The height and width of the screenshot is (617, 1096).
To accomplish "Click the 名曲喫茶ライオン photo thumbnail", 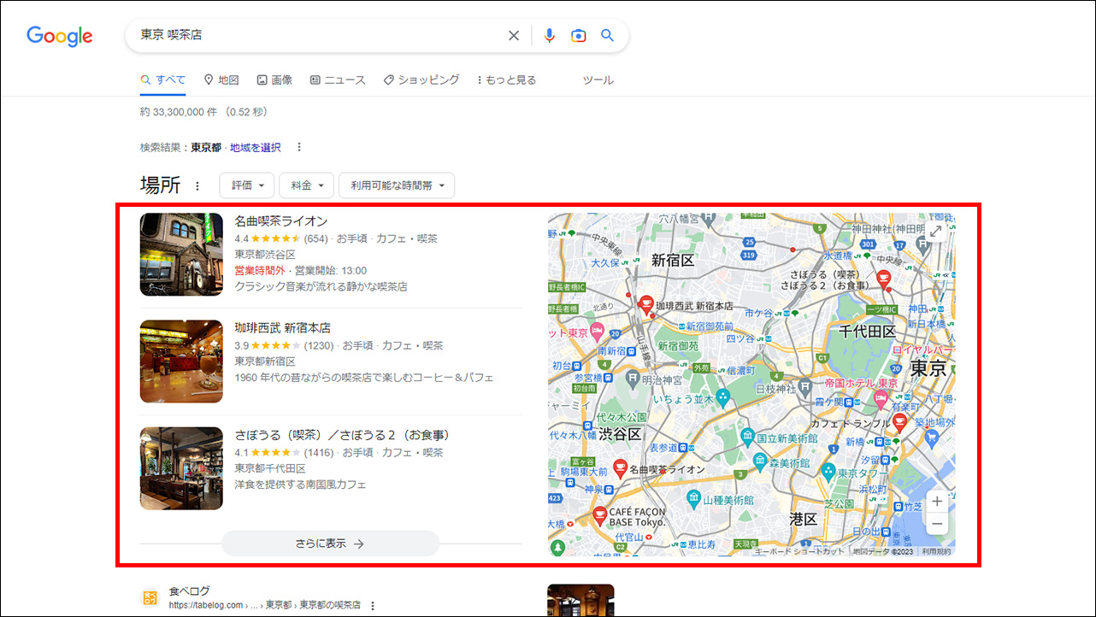I will pos(181,255).
